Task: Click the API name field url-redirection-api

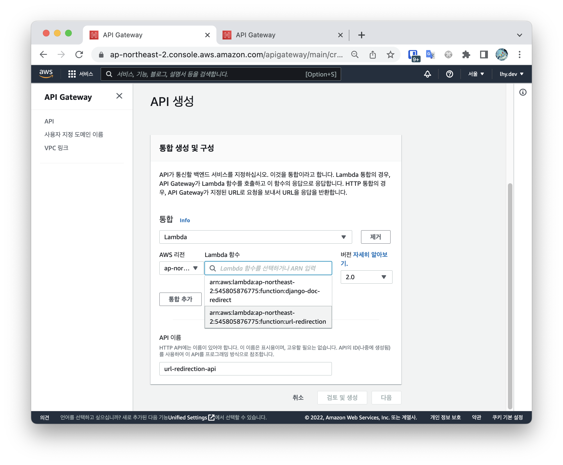Action: (245, 369)
